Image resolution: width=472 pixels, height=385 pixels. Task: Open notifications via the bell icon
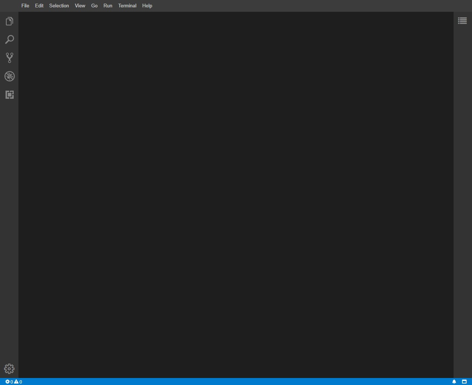pos(454,382)
